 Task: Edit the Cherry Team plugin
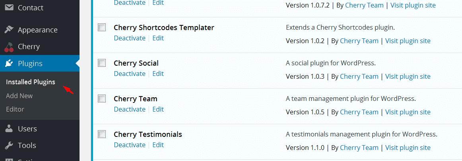tap(158, 109)
